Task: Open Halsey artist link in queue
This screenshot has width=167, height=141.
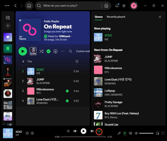Action: point(114,117)
